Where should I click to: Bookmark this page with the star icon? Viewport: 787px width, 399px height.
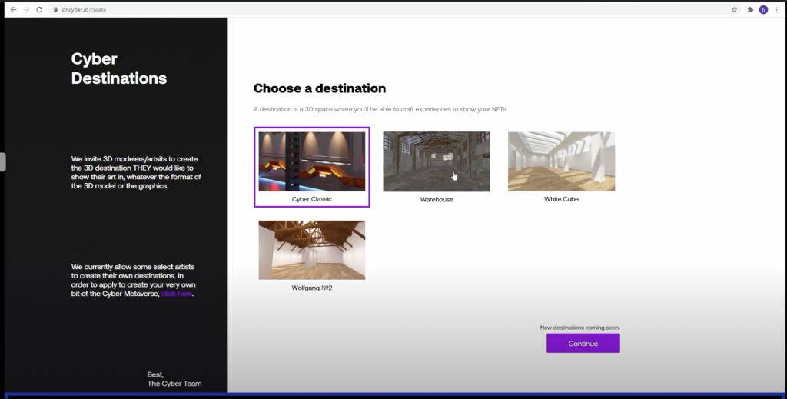click(734, 9)
